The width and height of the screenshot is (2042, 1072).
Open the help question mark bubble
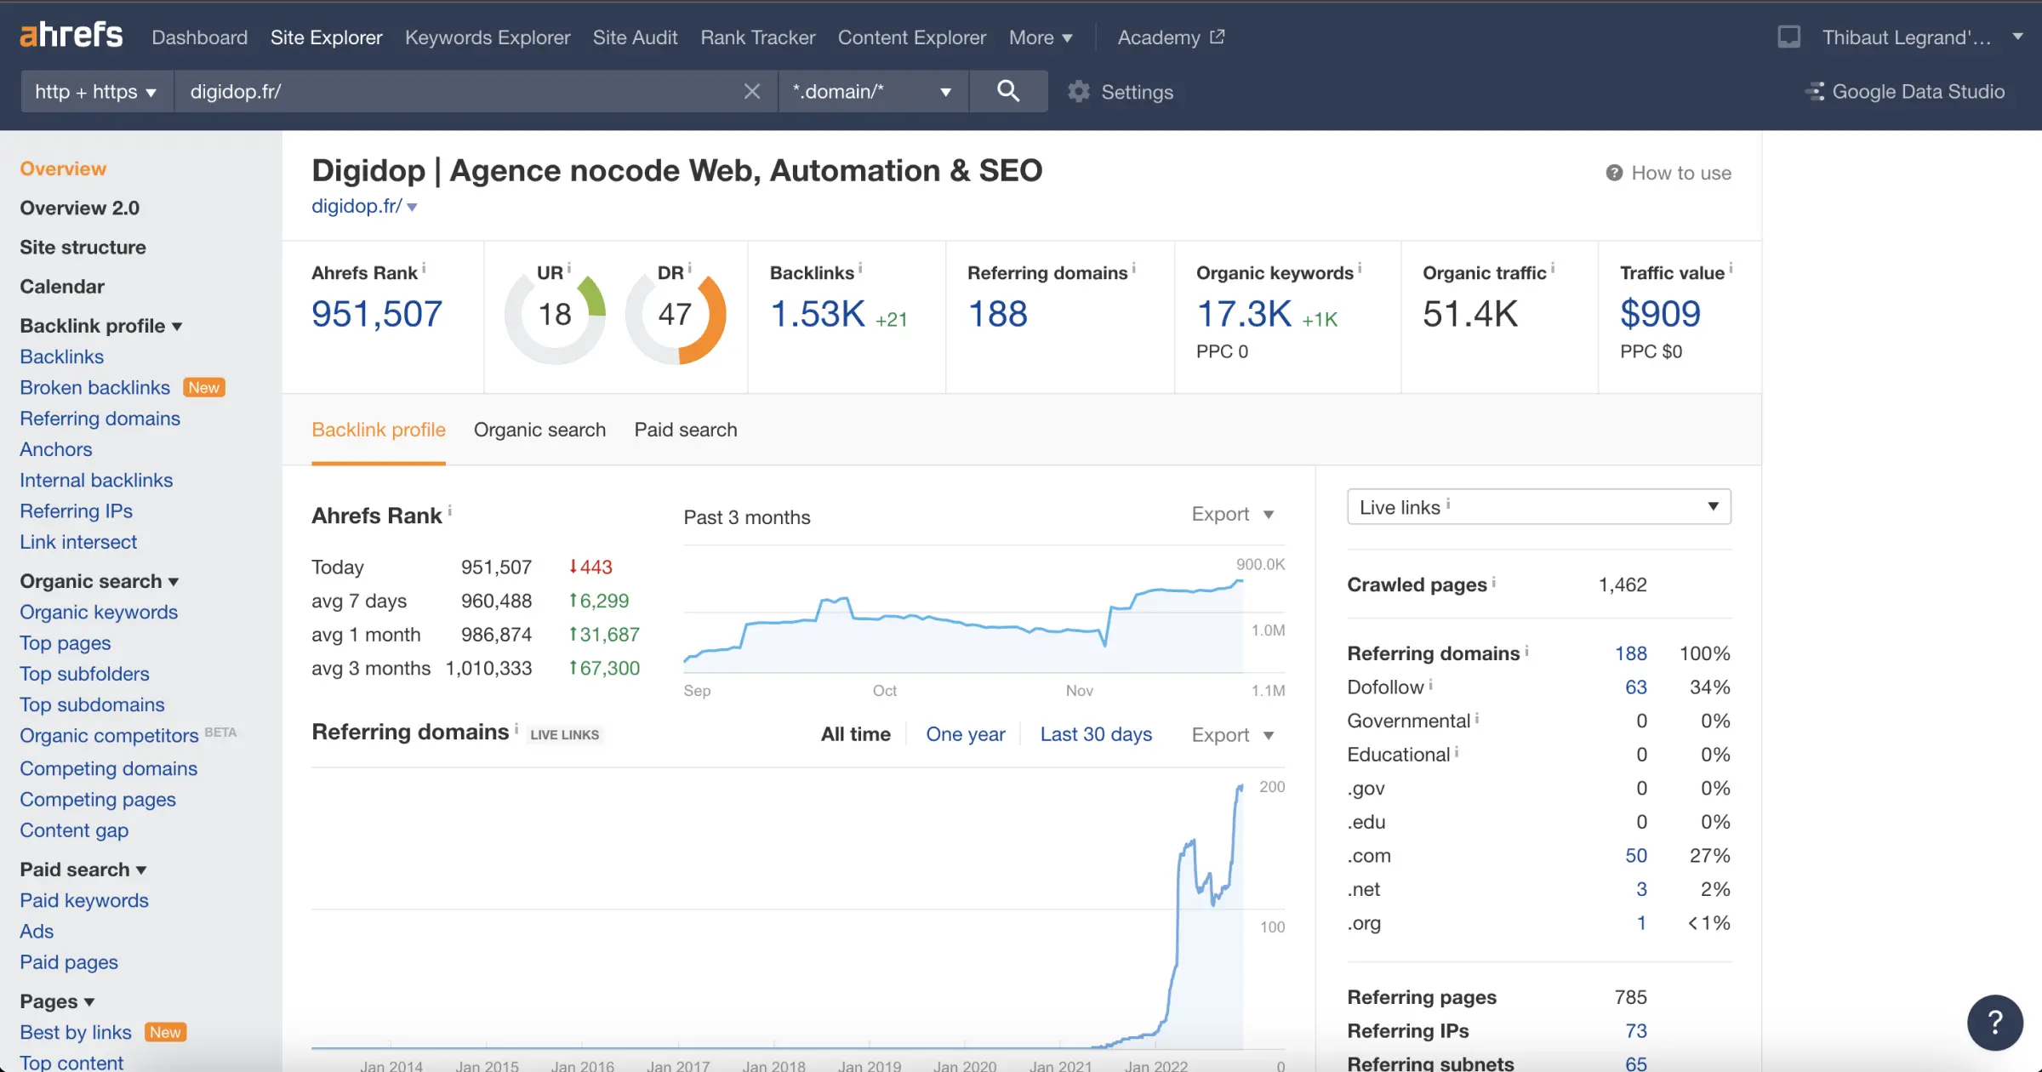[1994, 1022]
